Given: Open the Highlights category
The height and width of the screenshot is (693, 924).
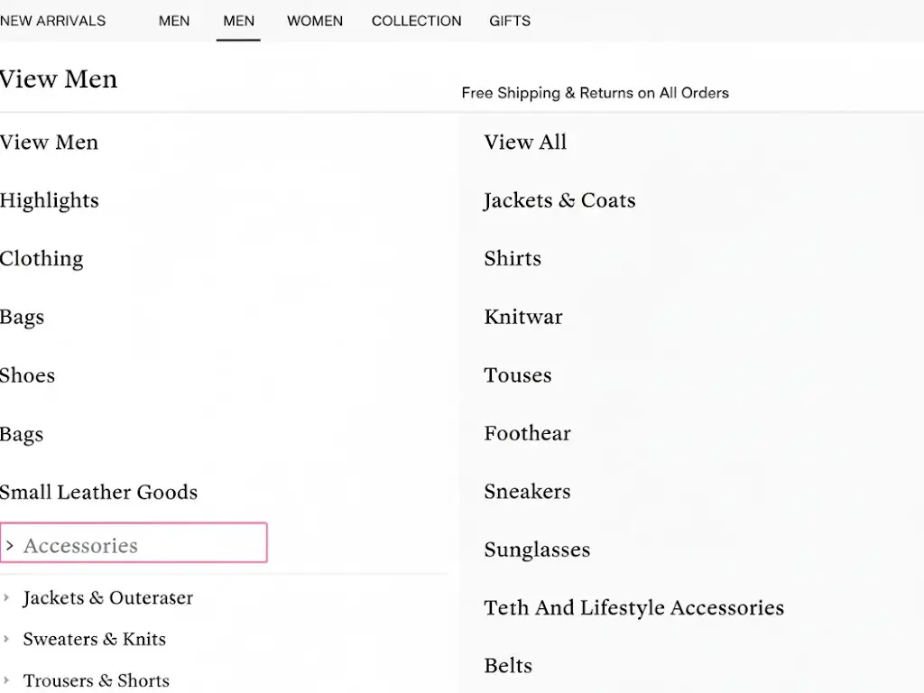Looking at the screenshot, I should pyautogui.click(x=50, y=200).
